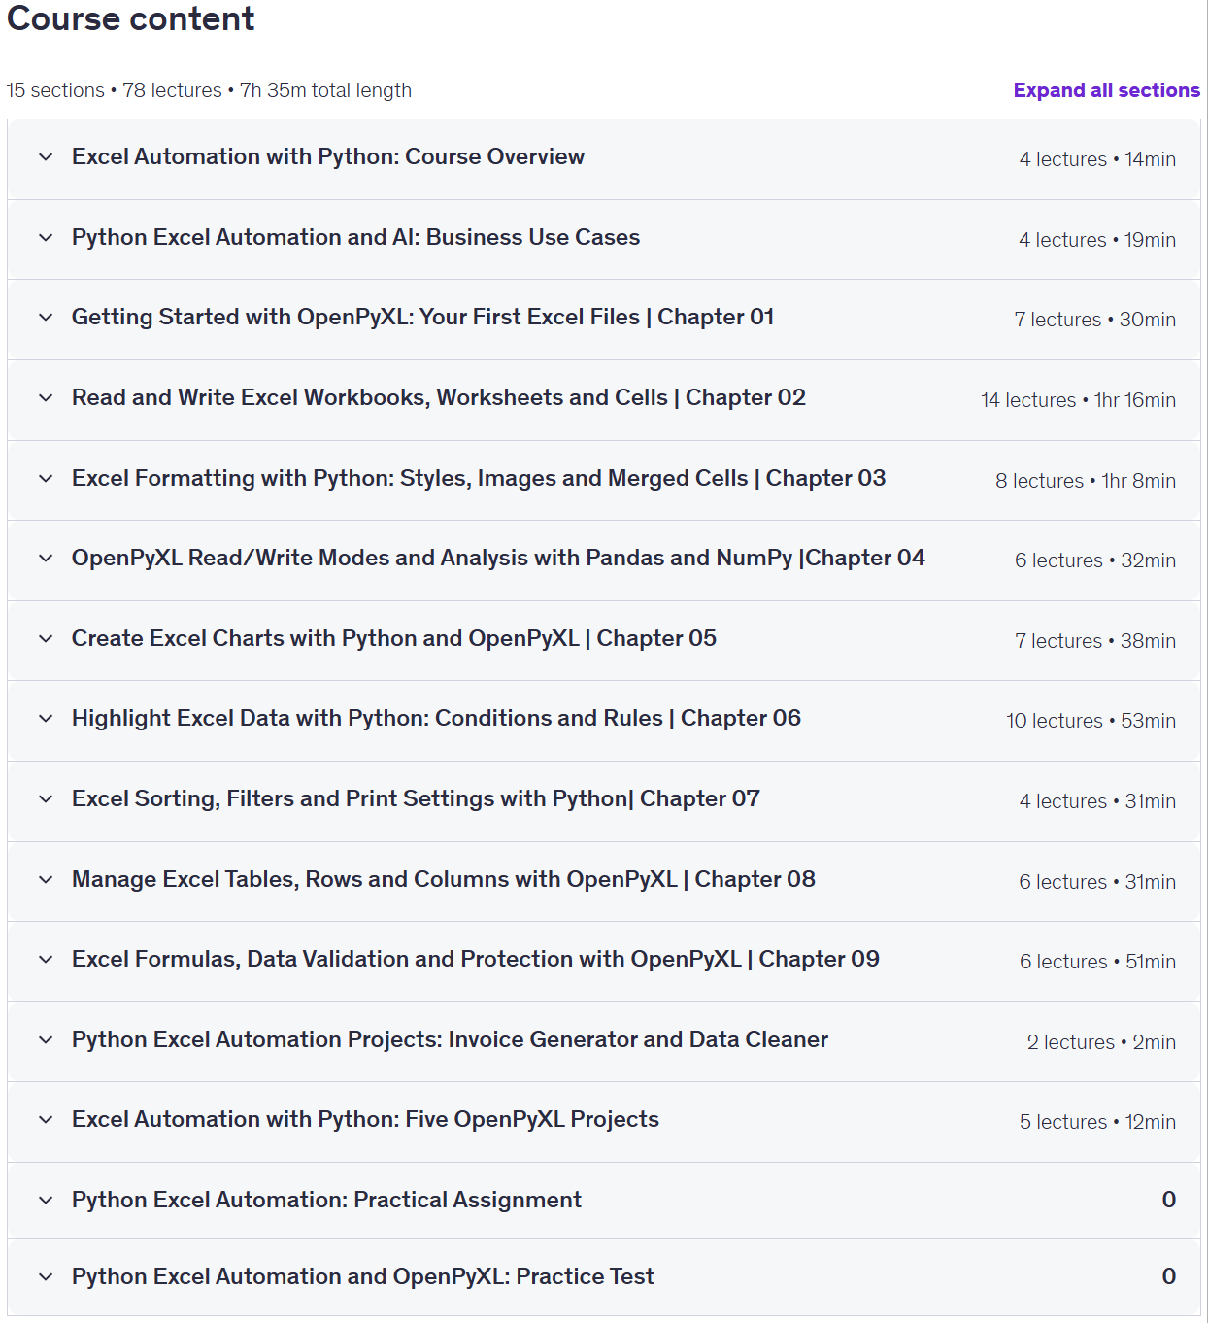The width and height of the screenshot is (1208, 1323).
Task: Select the "Five OpenPyXL Projects" section title
Action: [365, 1120]
